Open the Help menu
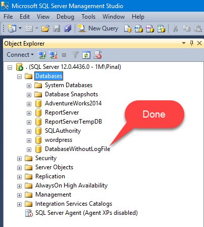The width and height of the screenshot is (204, 227). [138, 17]
